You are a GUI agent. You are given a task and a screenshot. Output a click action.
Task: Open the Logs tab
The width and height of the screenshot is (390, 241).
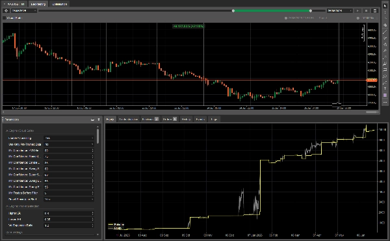[x=214, y=120]
